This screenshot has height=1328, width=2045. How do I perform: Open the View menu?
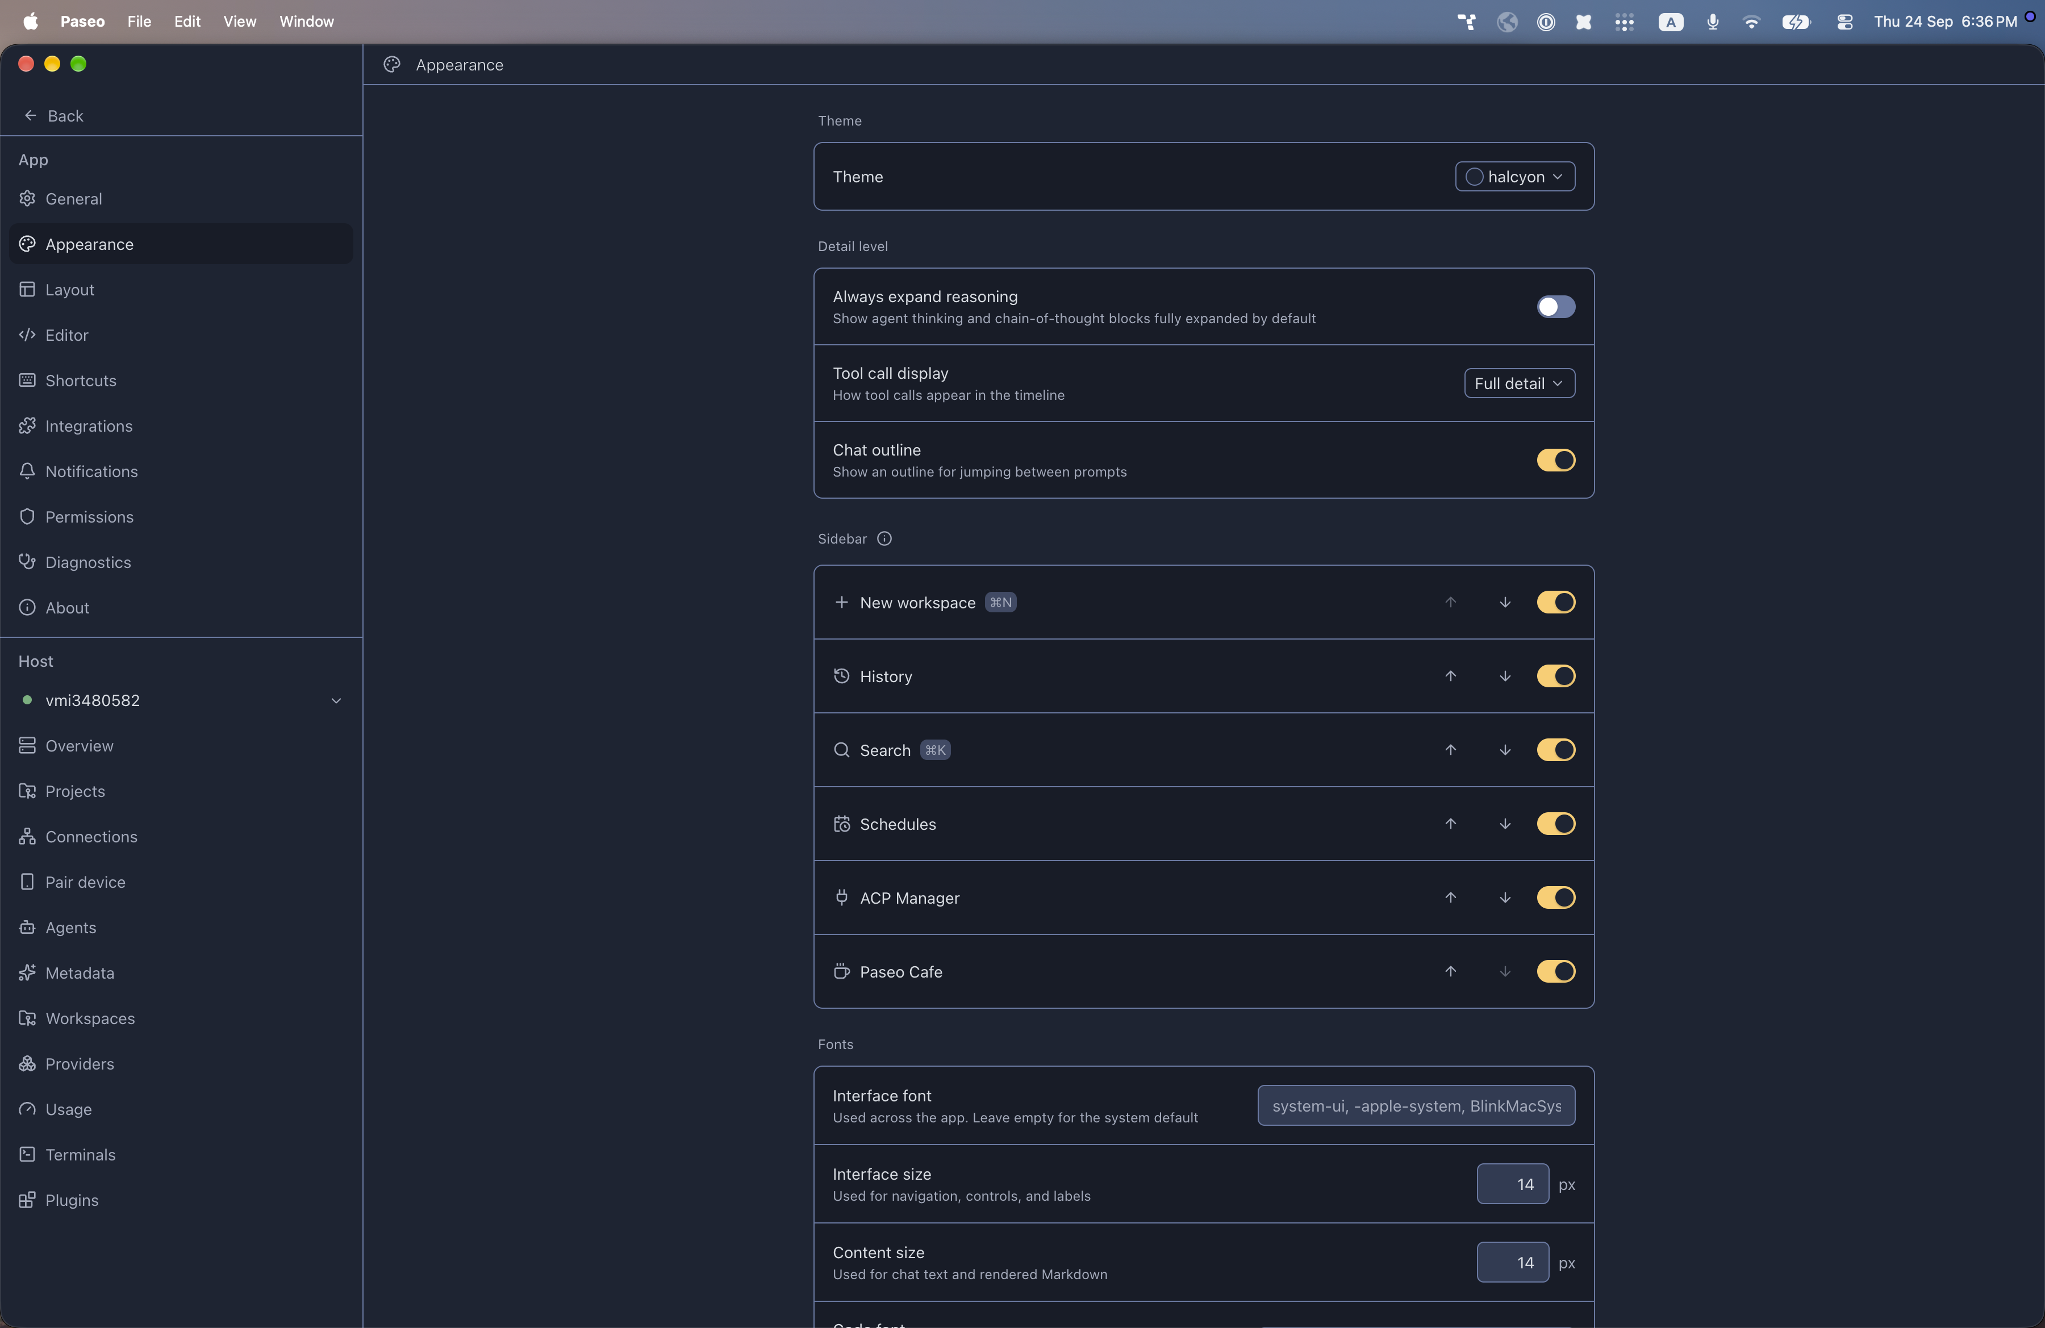pyautogui.click(x=240, y=22)
